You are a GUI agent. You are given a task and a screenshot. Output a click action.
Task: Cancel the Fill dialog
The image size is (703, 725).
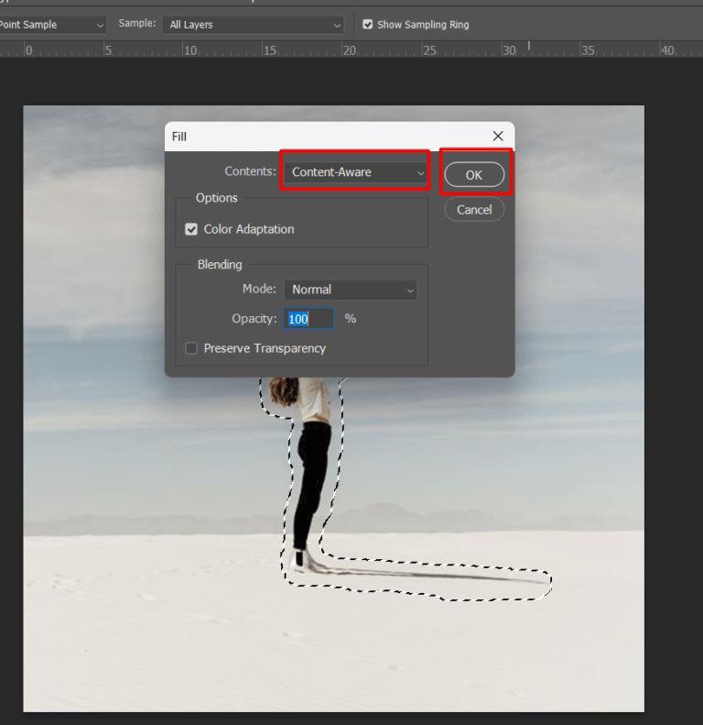point(474,210)
